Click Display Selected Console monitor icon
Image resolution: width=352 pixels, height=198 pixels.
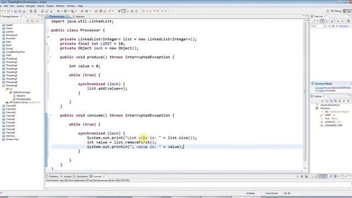[x=335, y=177]
